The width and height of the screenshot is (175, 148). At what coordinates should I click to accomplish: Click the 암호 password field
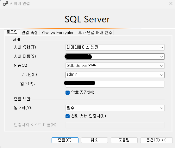coord(115,84)
